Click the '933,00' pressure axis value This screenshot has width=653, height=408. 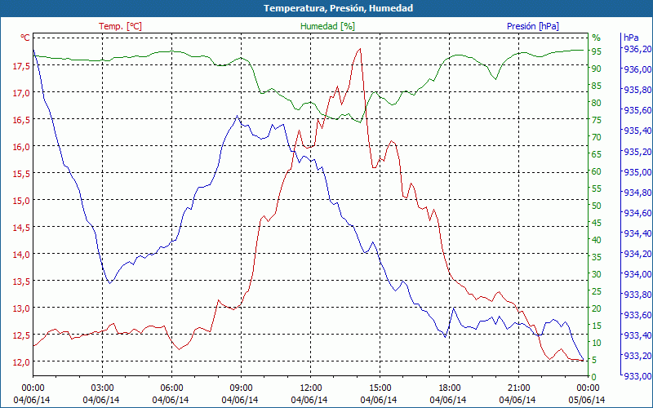(x=637, y=376)
